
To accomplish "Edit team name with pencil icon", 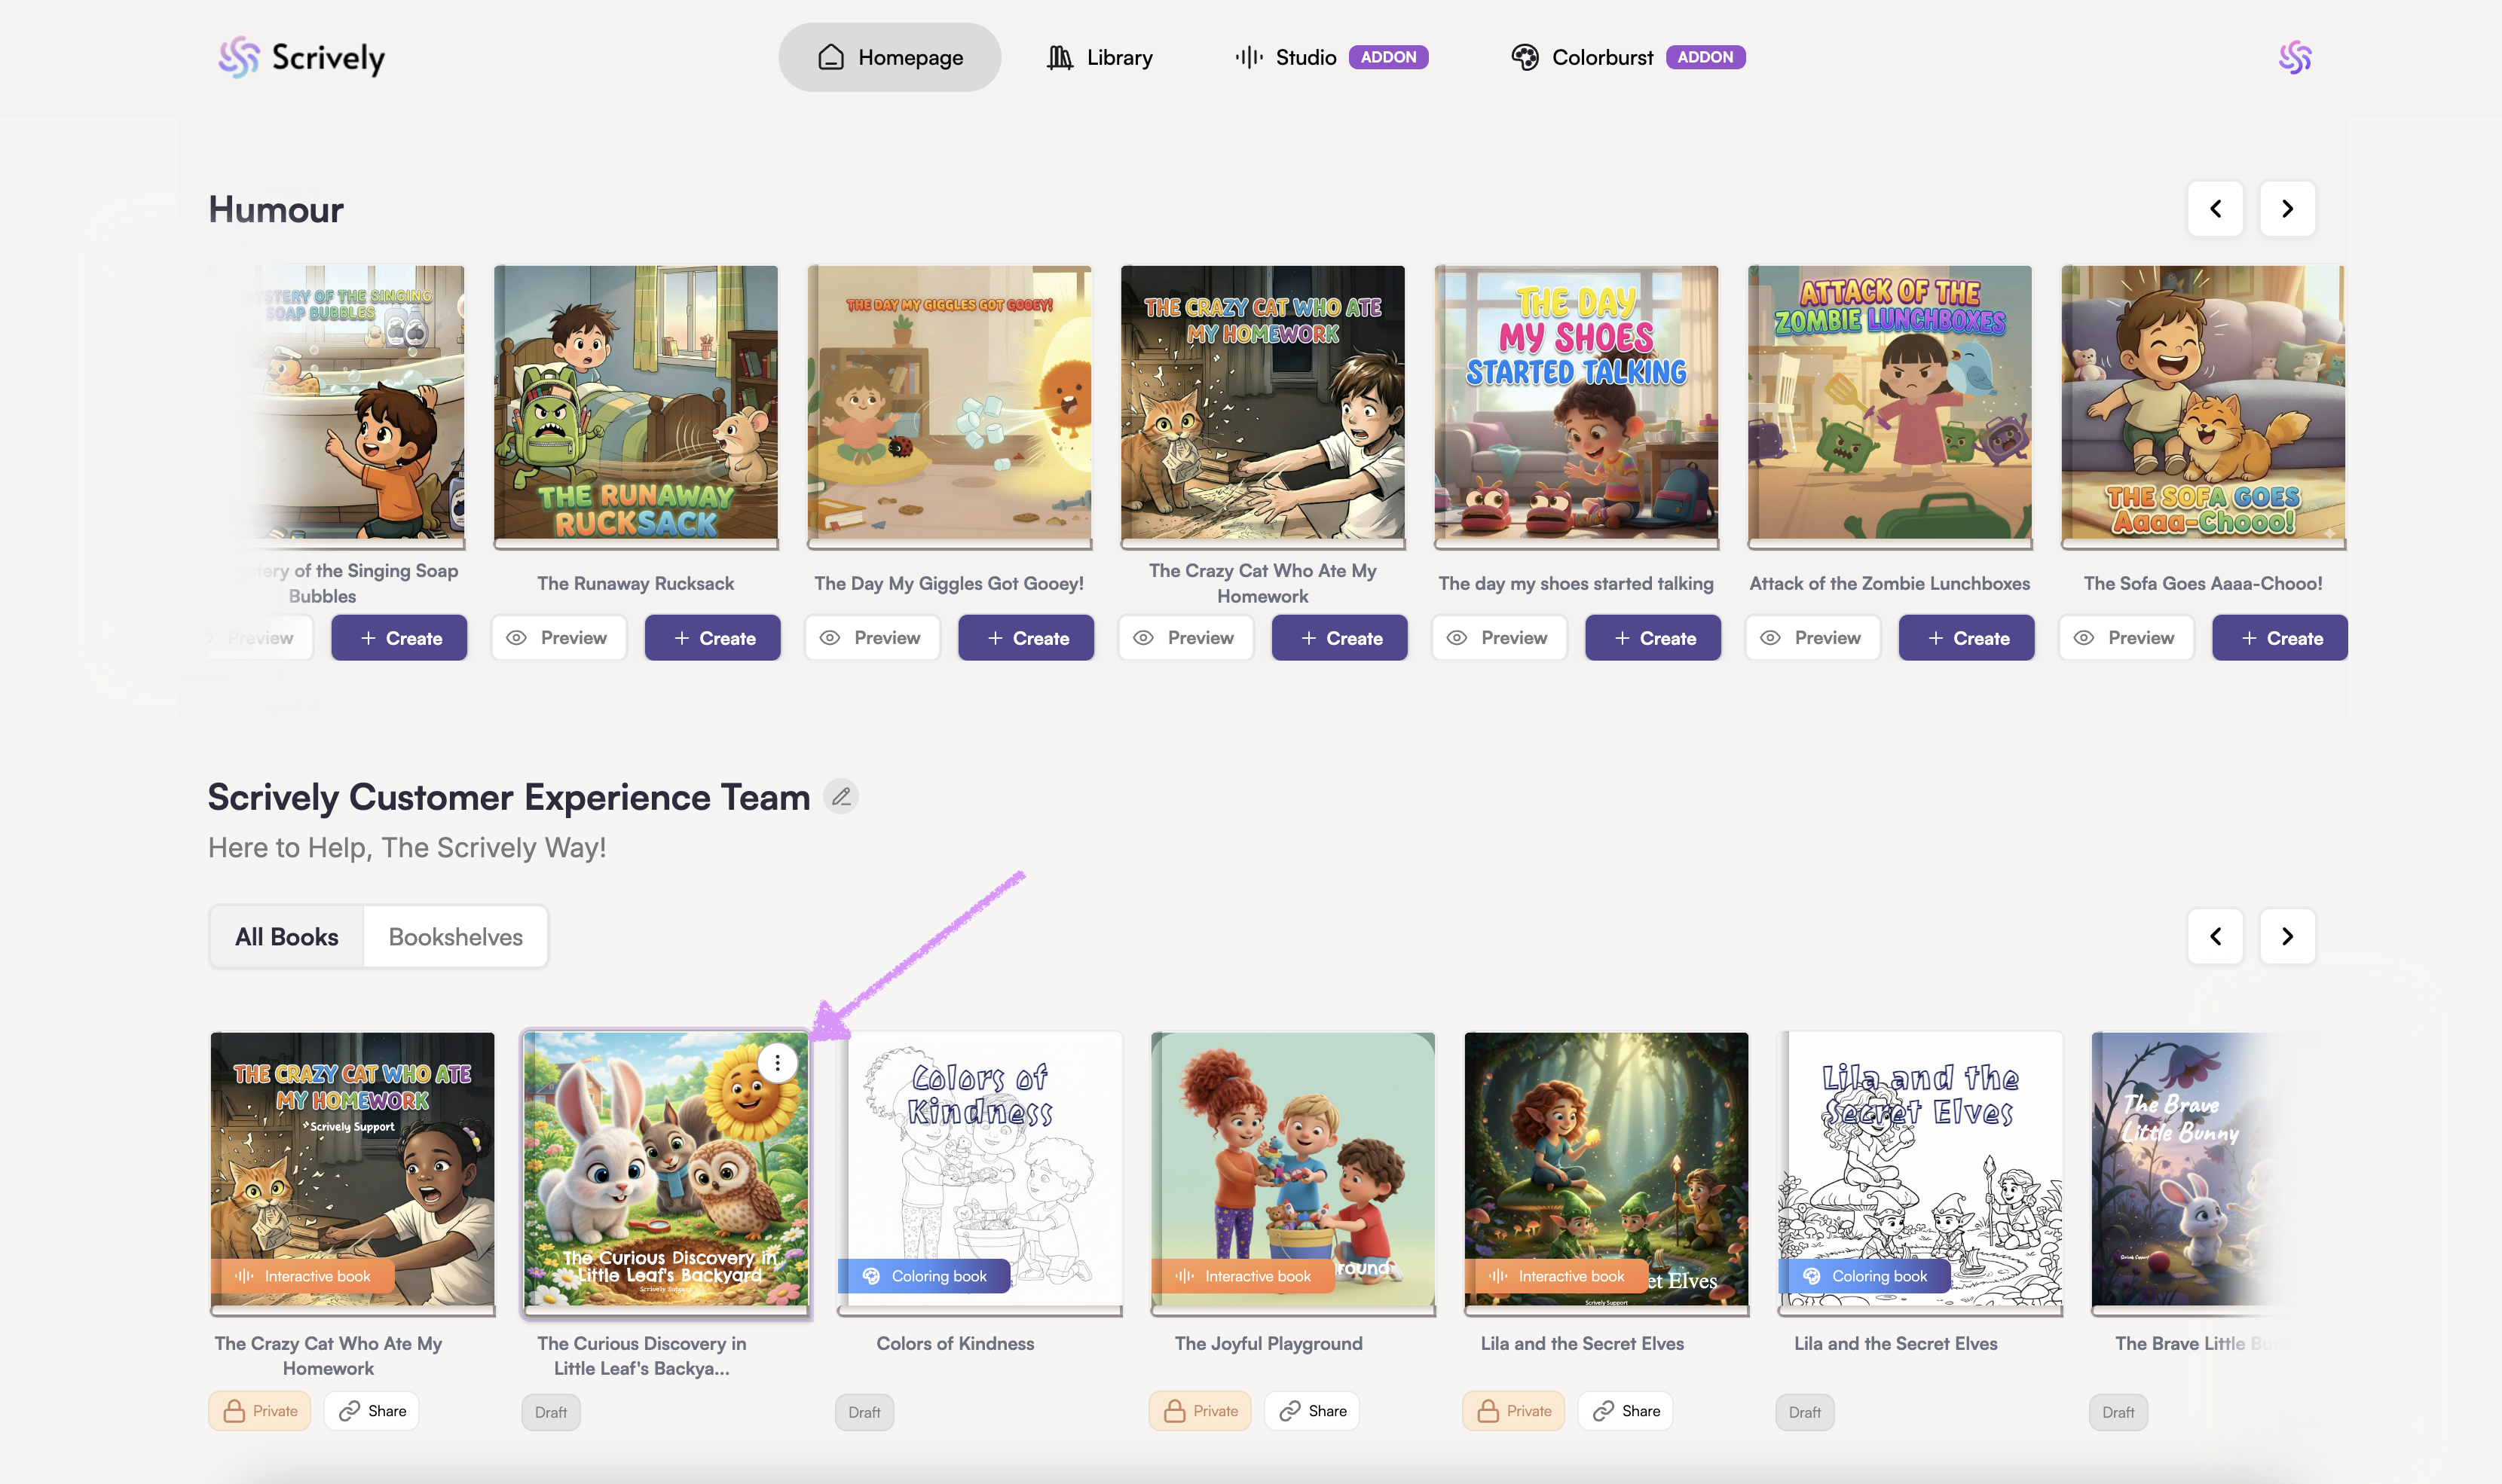I will tap(840, 797).
